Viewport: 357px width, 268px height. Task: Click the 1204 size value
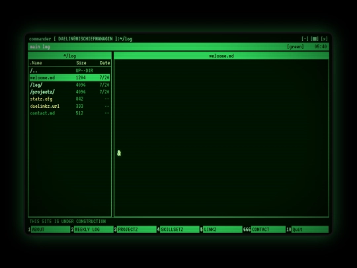pyautogui.click(x=81, y=77)
